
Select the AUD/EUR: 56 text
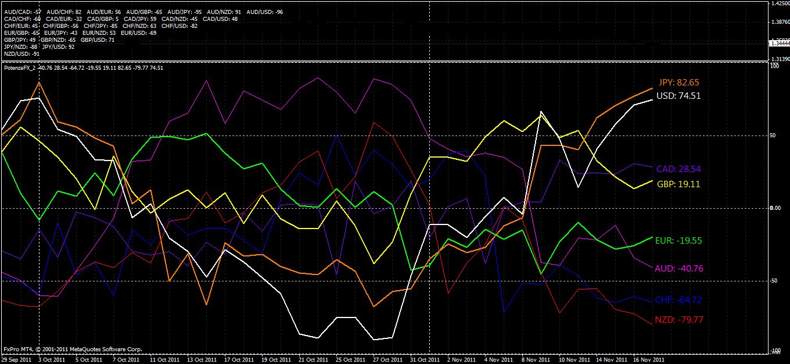tap(103, 12)
